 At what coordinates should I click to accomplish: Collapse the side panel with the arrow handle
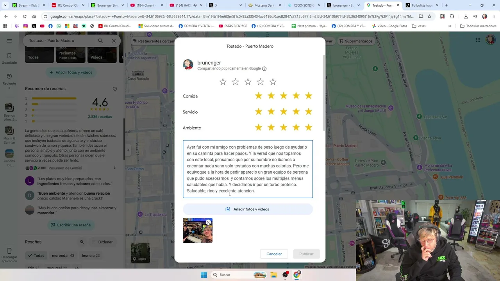128,150
